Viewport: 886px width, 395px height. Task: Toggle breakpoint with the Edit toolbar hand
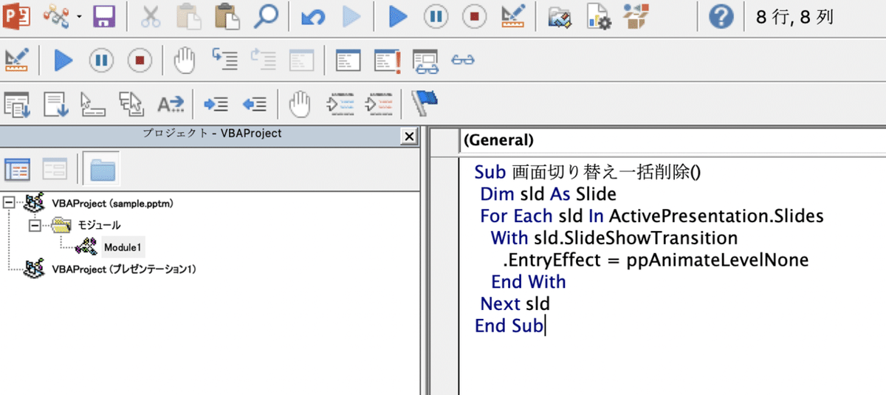pyautogui.click(x=300, y=105)
